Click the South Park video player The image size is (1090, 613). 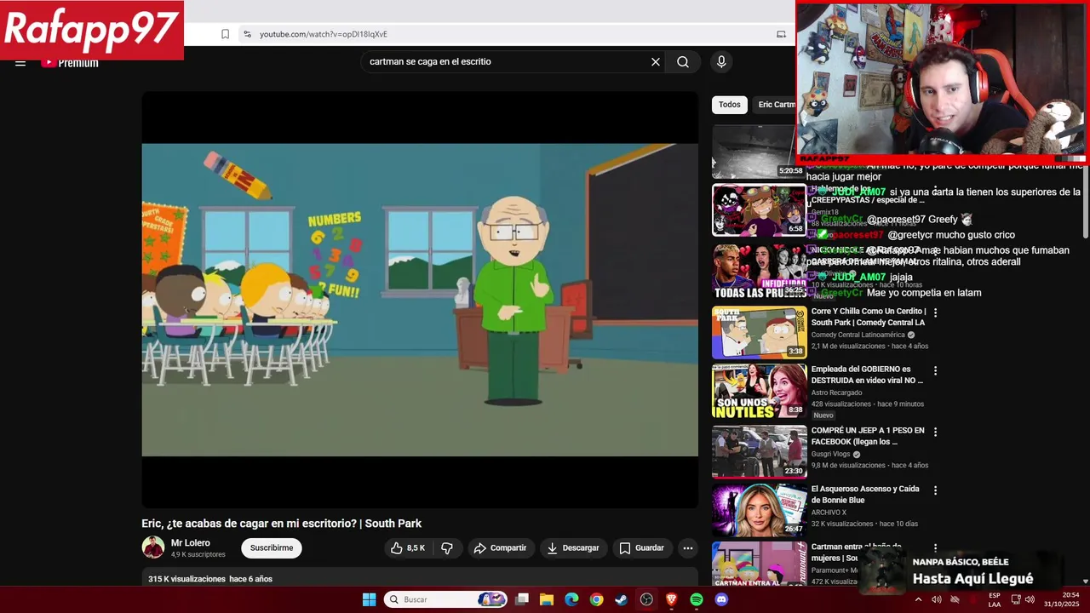coord(420,300)
